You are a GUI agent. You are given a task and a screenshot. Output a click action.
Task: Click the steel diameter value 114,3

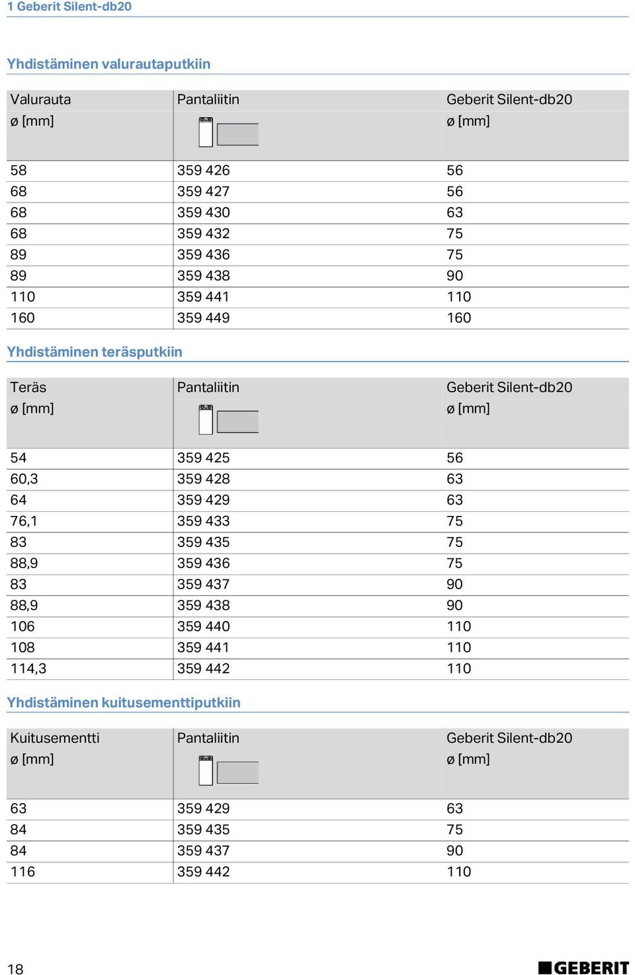tap(28, 669)
